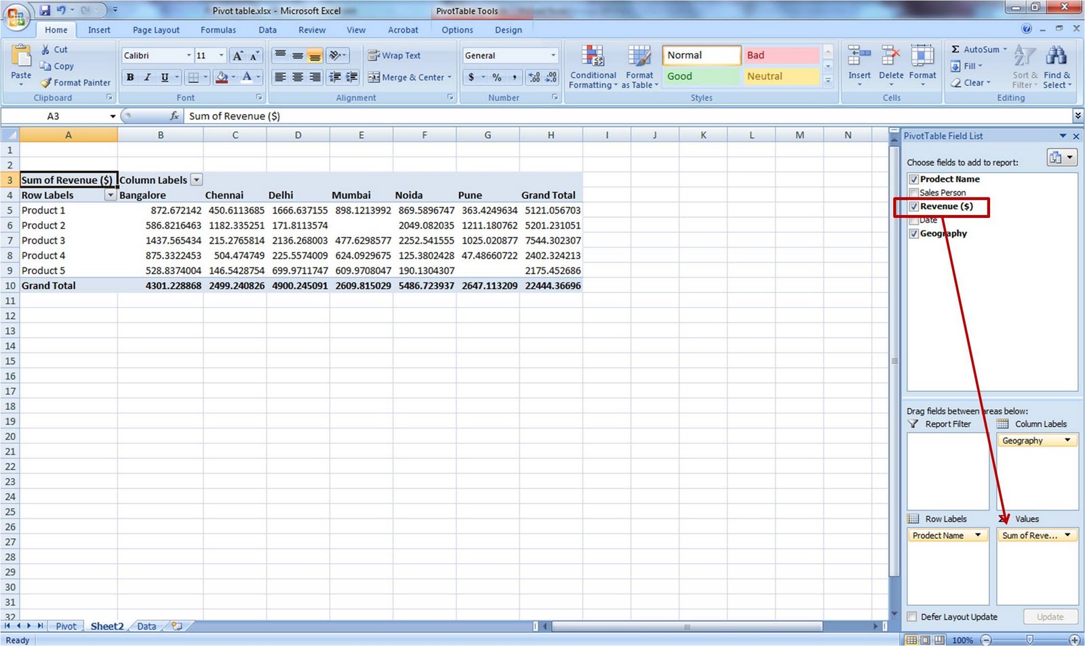Uncheck the Revenue ($) field

[914, 206]
